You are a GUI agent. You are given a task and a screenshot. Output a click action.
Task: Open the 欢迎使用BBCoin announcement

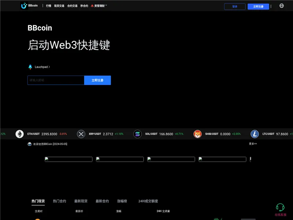(x=50, y=144)
